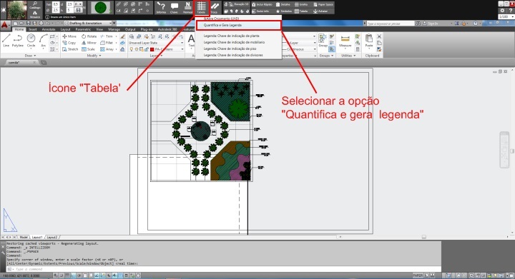The image size is (515, 279).
Task: Expand the Utilities panel
Action: pyautogui.click(x=348, y=56)
